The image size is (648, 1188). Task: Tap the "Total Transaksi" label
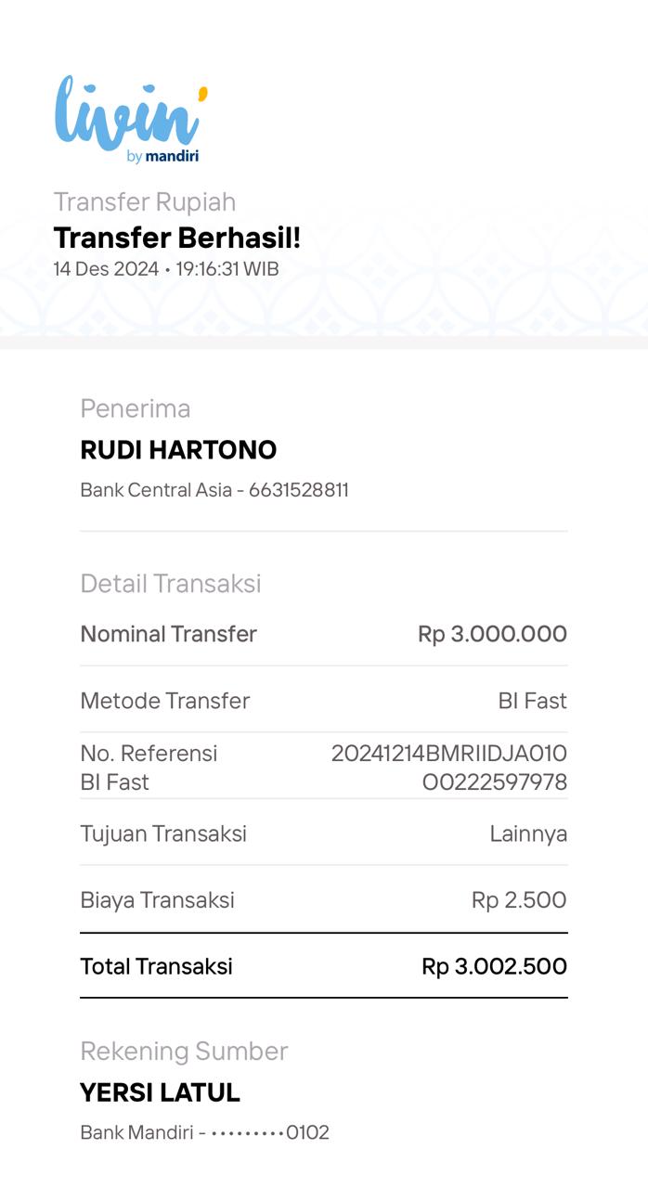click(x=156, y=966)
